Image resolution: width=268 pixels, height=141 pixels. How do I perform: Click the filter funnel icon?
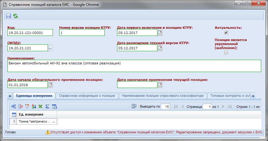[27, 107]
